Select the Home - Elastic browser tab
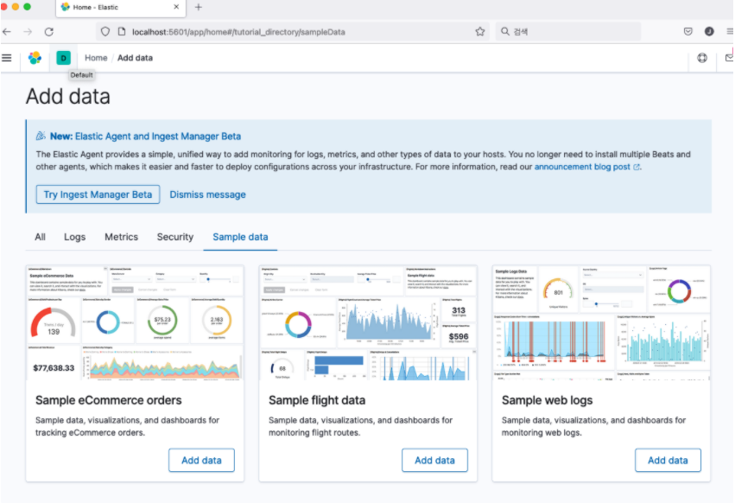Image resolution: width=735 pixels, height=503 pixels. 120,8
